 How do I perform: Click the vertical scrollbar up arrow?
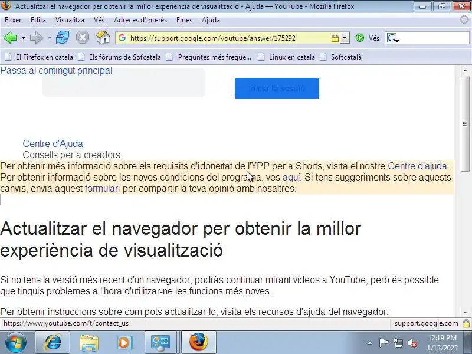[466, 70]
